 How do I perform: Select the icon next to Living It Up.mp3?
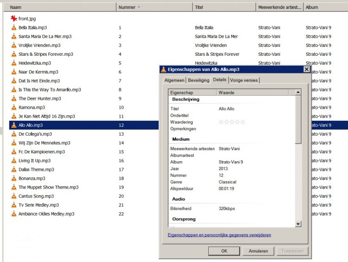click(x=13, y=161)
